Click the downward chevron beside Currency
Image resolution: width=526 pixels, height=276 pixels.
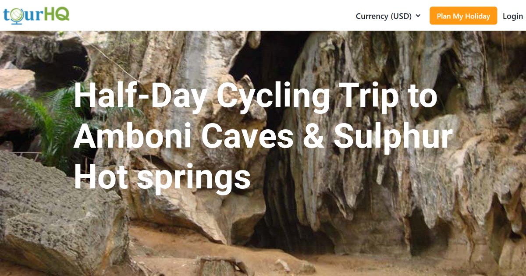click(x=419, y=16)
